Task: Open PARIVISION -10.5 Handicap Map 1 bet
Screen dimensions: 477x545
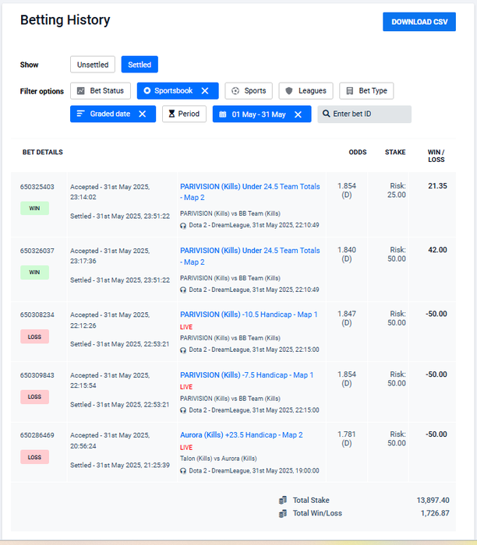Action: 249,315
